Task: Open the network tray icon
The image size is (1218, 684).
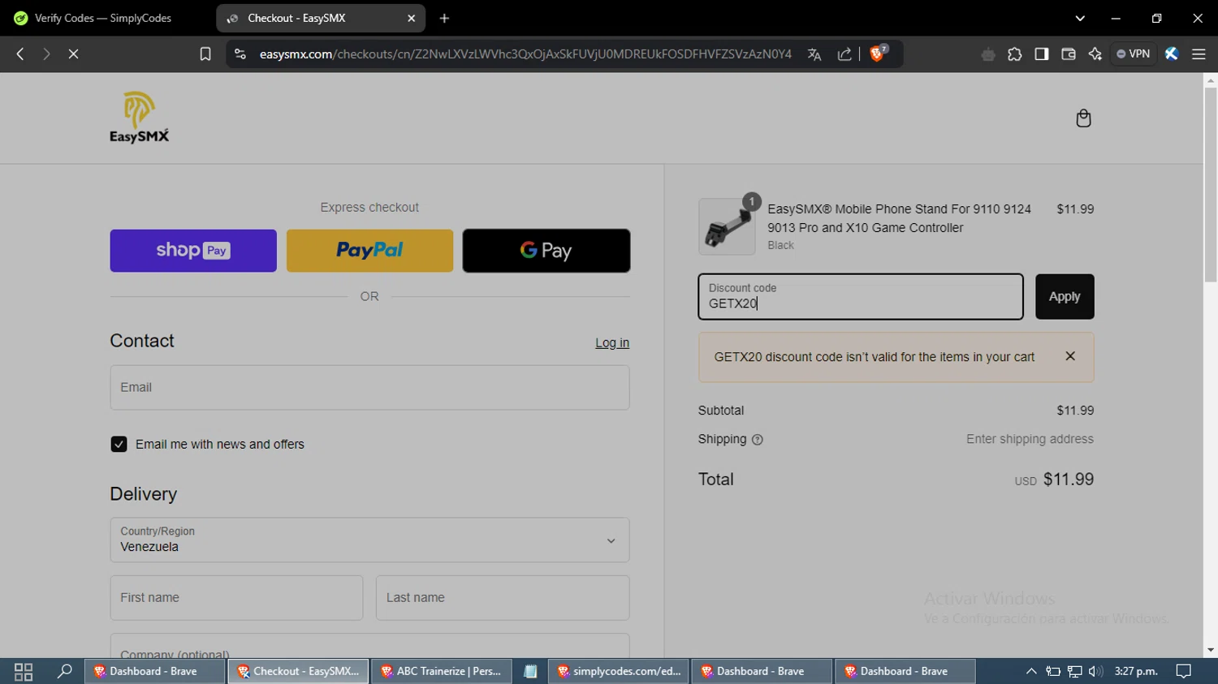Action: (1074, 672)
